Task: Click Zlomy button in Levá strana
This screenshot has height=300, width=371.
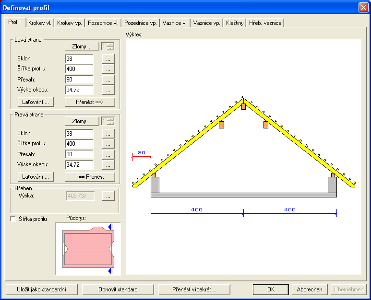Action: [82, 46]
